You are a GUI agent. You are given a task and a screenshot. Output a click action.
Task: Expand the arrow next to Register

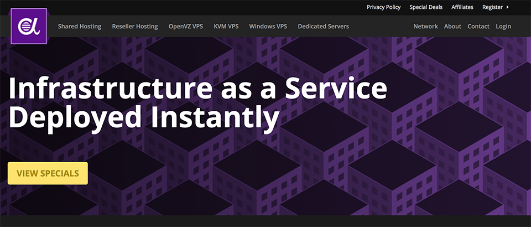click(x=507, y=7)
